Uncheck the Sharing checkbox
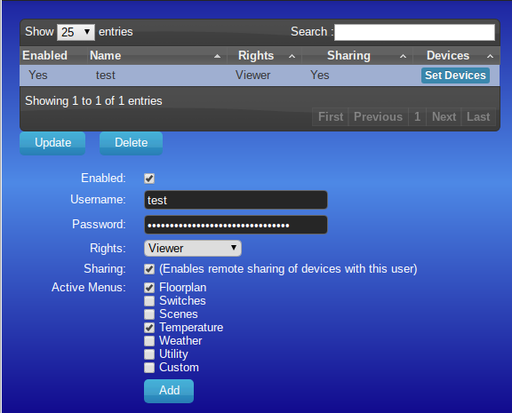 pos(149,269)
